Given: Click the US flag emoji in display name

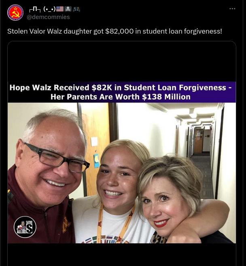Looking at the screenshot, I should (59, 9).
